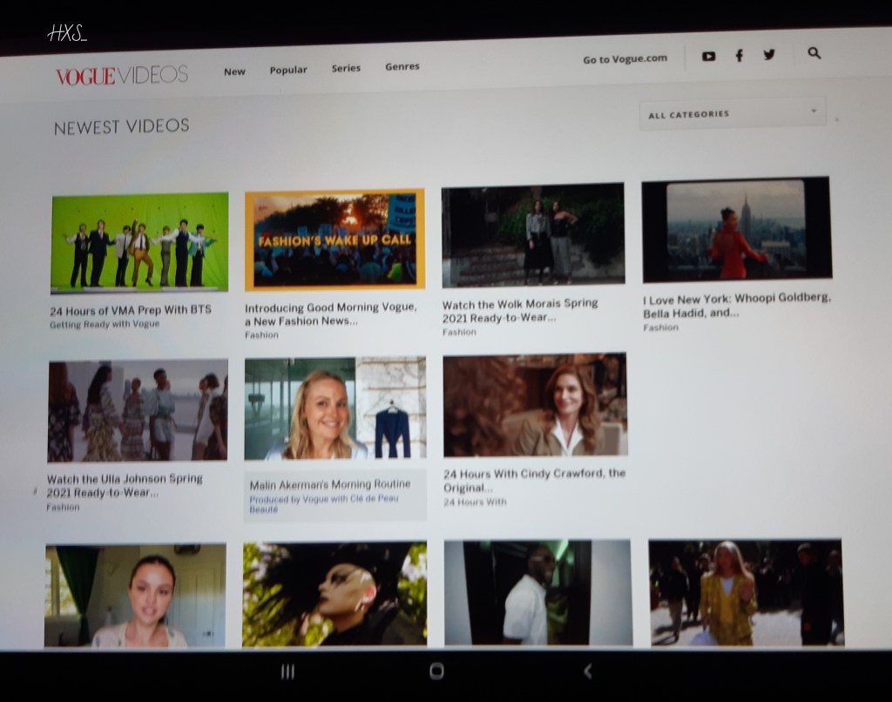Screen dimensions: 892x702
Task: Select the Popular menu item
Action: [x=288, y=70]
